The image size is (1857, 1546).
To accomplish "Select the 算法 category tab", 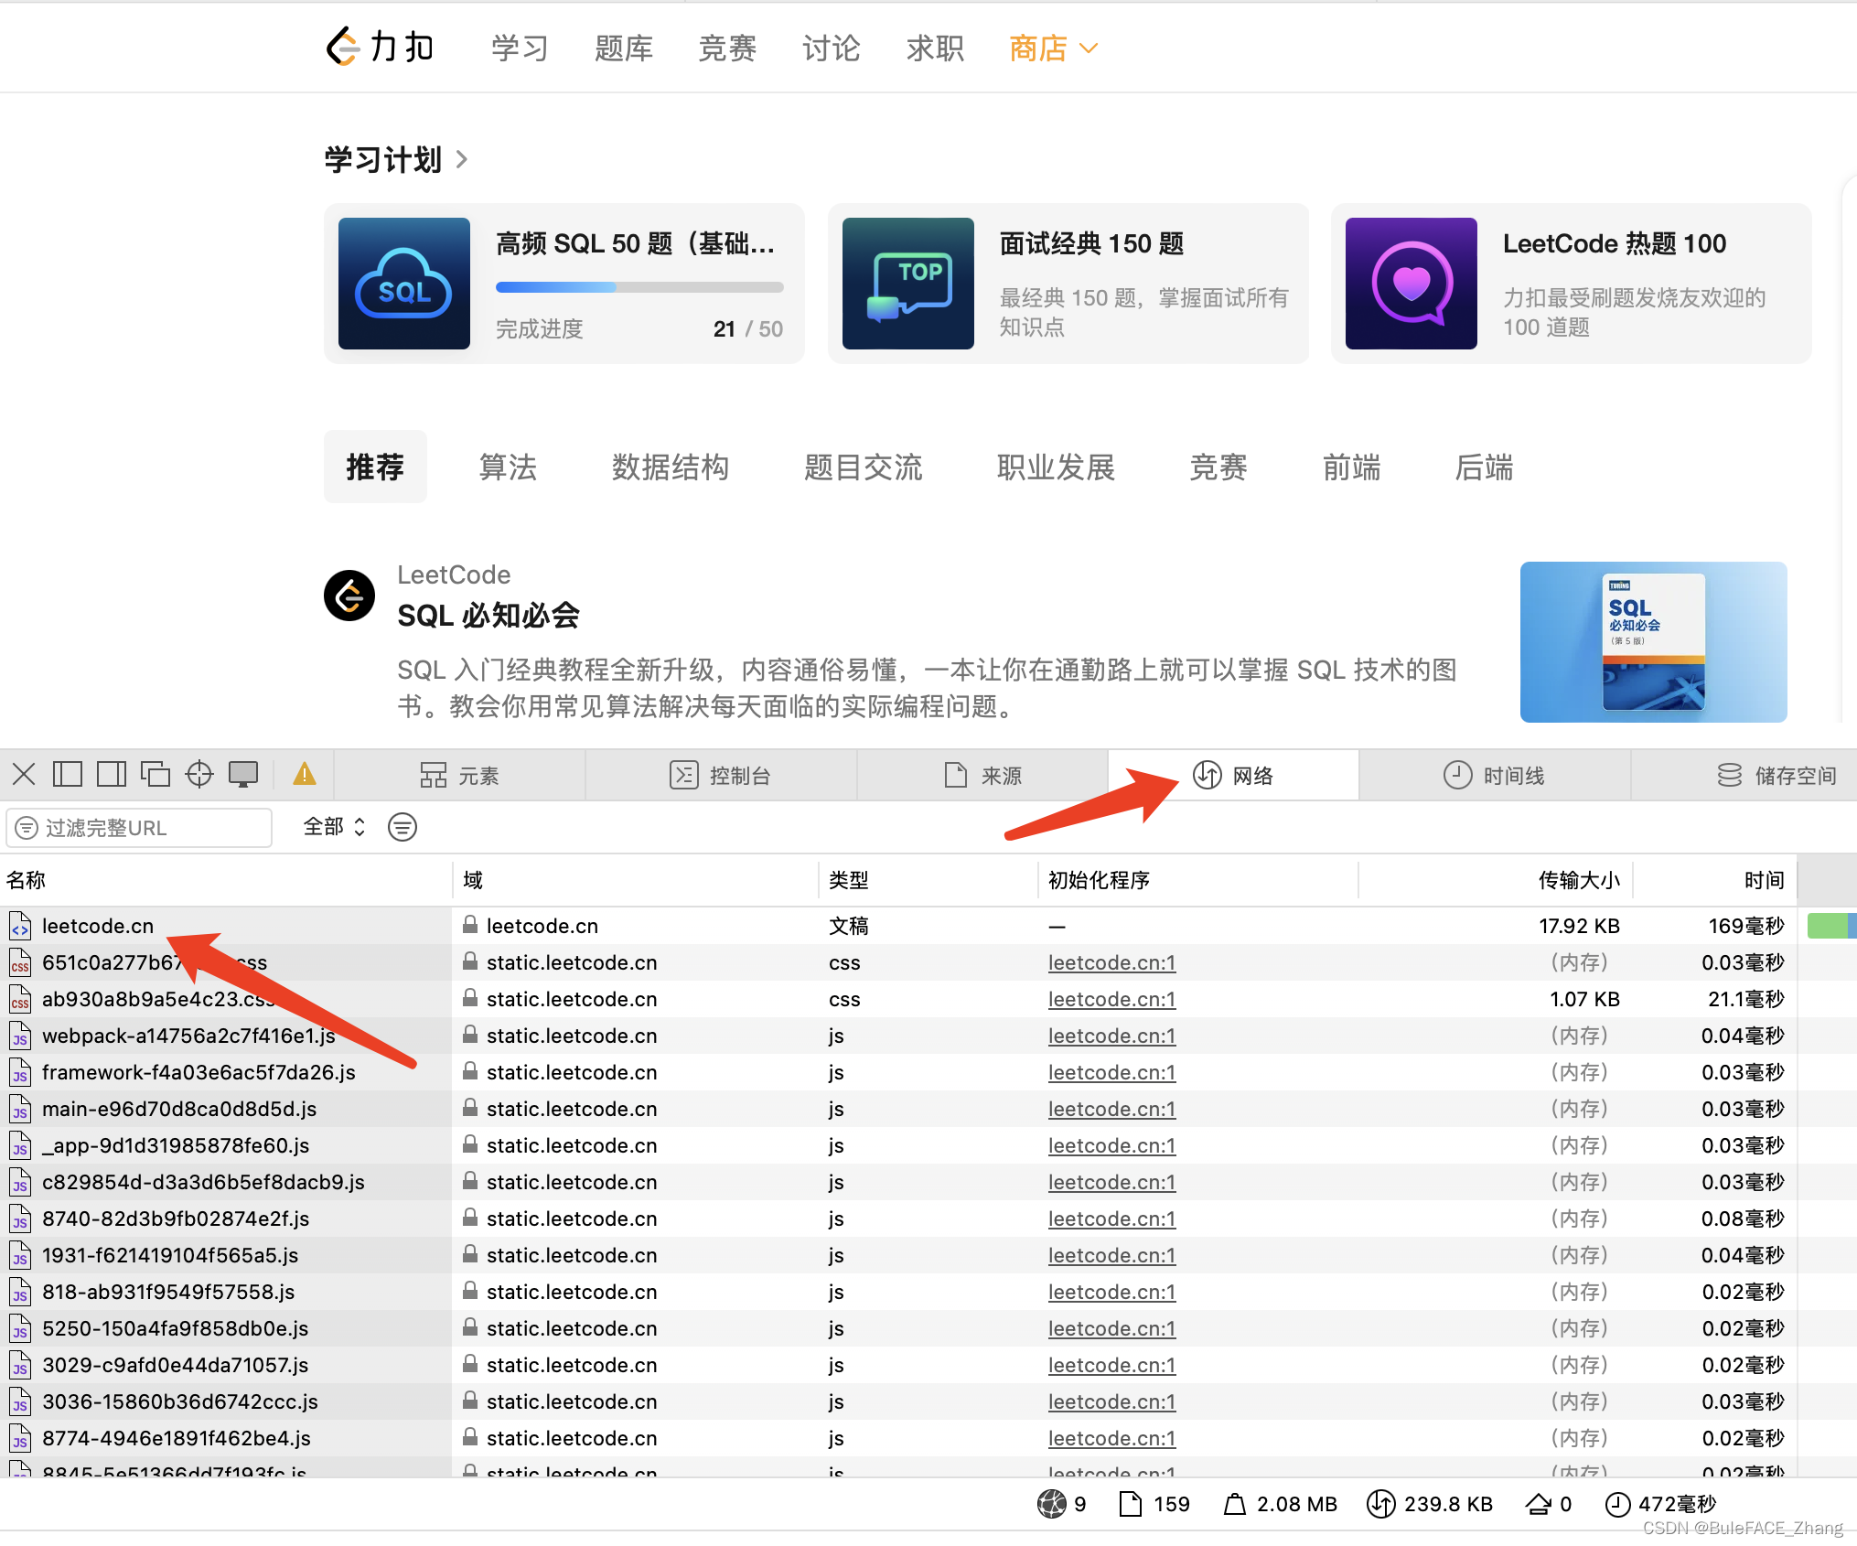I will point(508,467).
